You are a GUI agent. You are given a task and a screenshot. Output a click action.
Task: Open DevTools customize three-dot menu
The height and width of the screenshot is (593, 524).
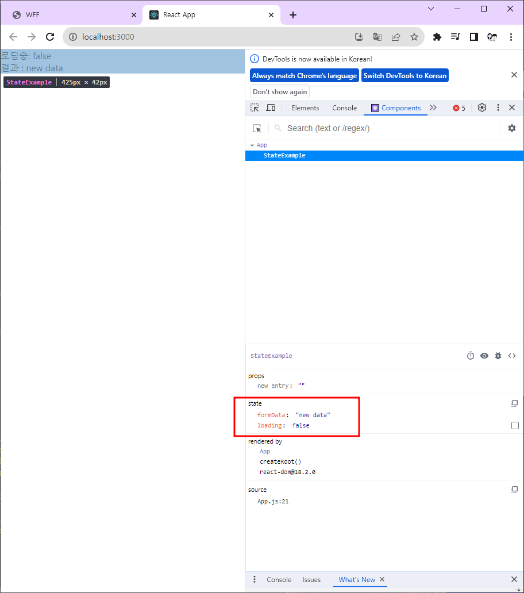click(498, 108)
